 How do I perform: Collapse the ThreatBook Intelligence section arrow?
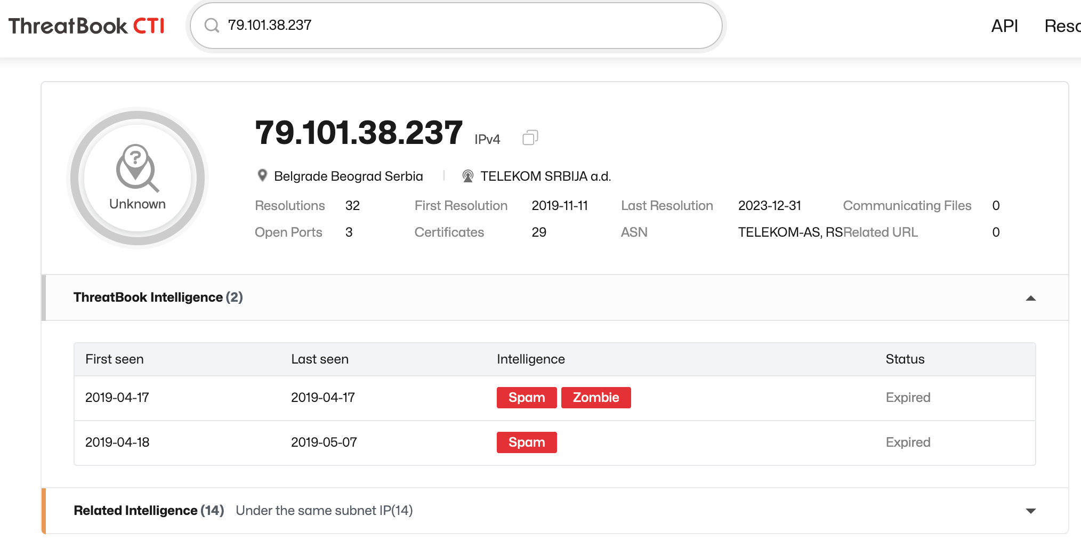1031,298
